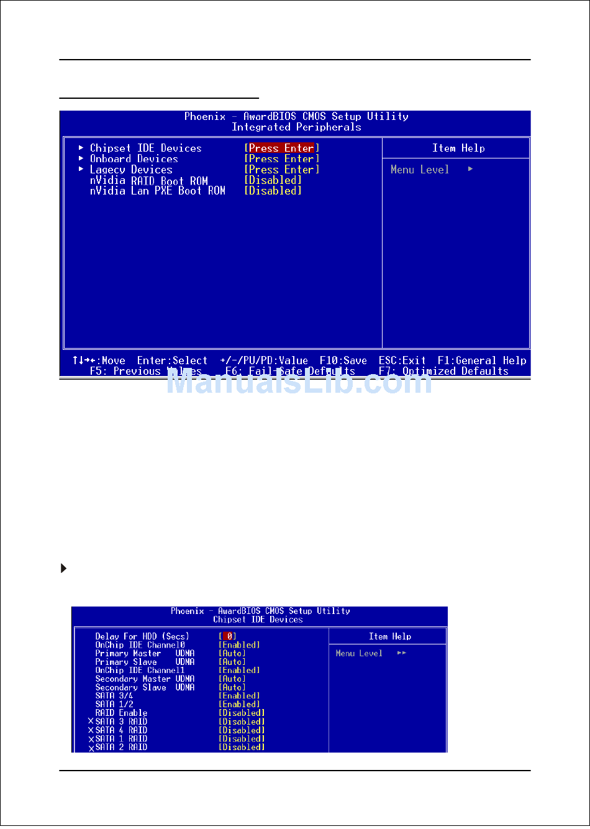590x829 pixels.
Task: Toggle Enabled value for OnChip IDE Channel1
Action: [x=240, y=671]
